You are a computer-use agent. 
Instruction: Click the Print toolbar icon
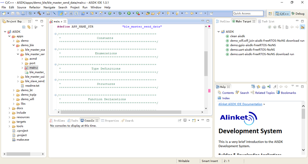click(23, 13)
